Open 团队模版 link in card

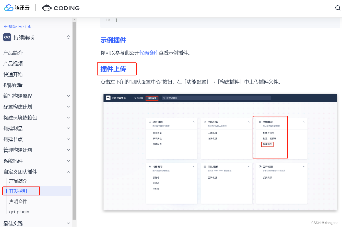[212, 178]
